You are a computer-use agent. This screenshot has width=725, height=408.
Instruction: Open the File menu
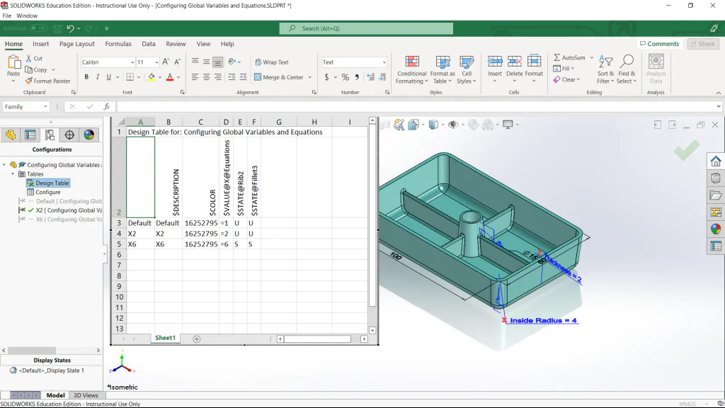(7, 16)
